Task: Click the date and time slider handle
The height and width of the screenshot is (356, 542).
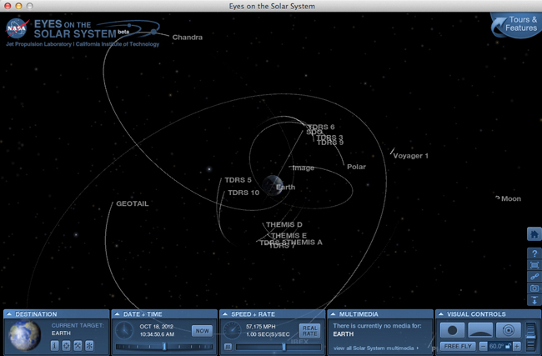Action: tap(164, 346)
